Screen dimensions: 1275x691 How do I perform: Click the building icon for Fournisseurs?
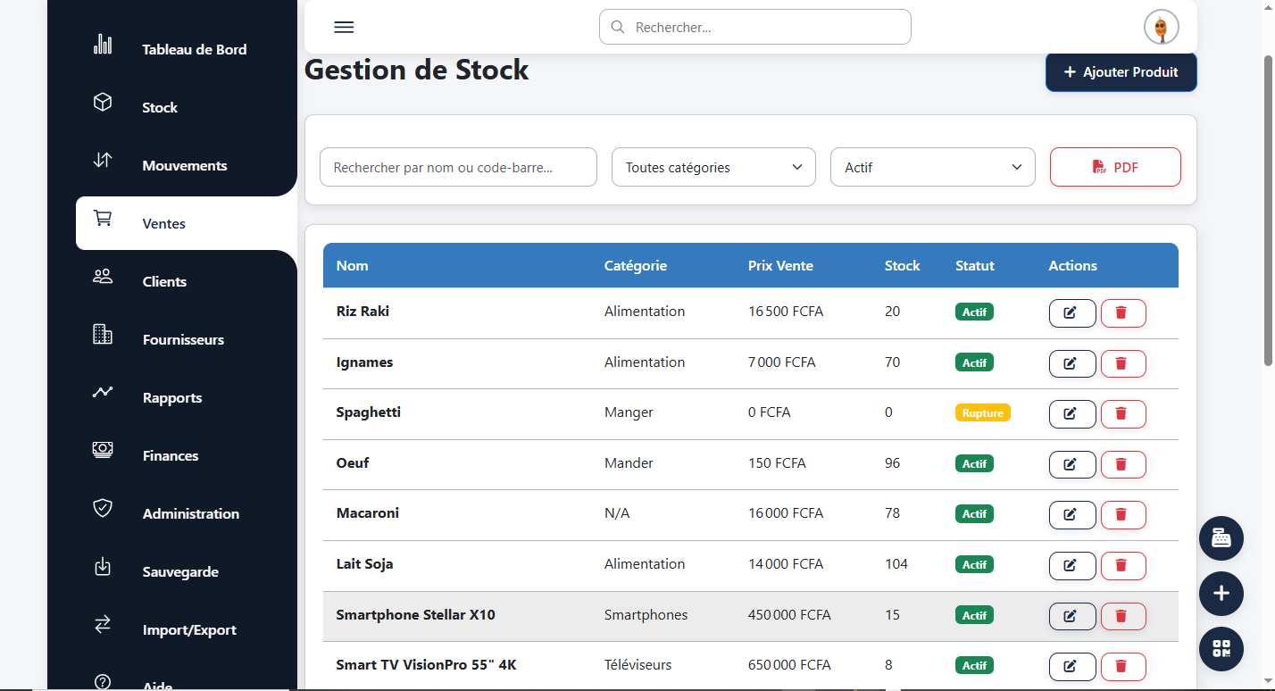[x=103, y=334]
